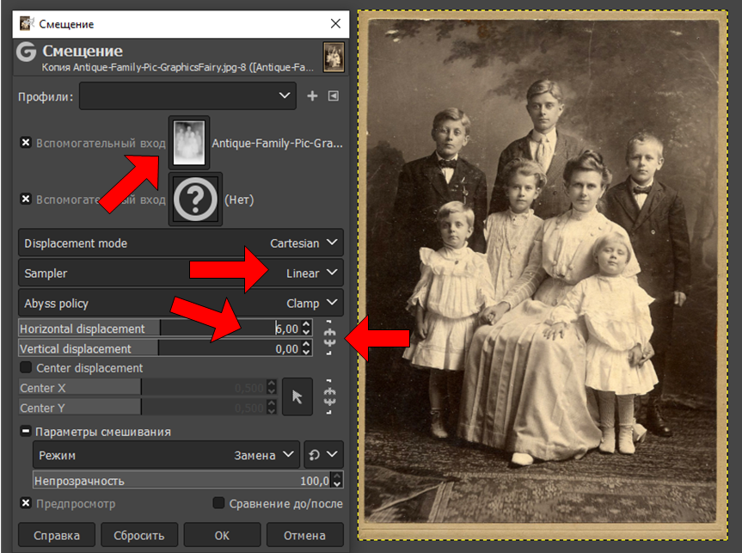742x553 pixels.
Task: Close the Смещение dialog window
Action: (335, 24)
